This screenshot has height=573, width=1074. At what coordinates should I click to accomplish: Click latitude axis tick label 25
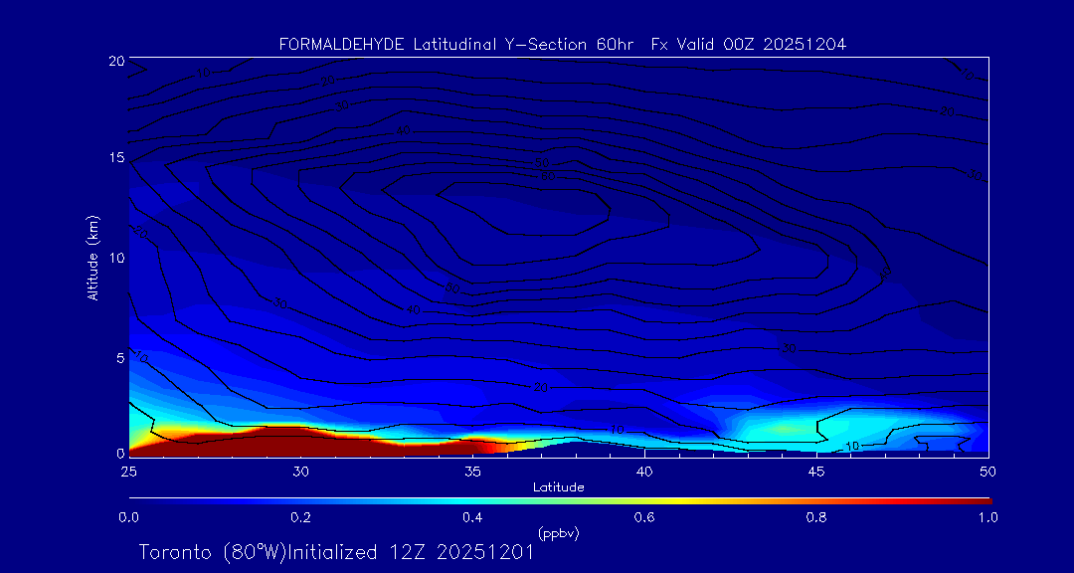pos(128,472)
